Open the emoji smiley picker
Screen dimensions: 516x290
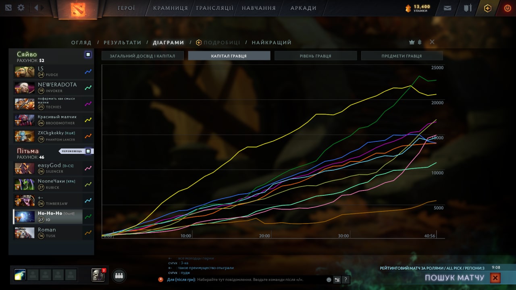329,280
